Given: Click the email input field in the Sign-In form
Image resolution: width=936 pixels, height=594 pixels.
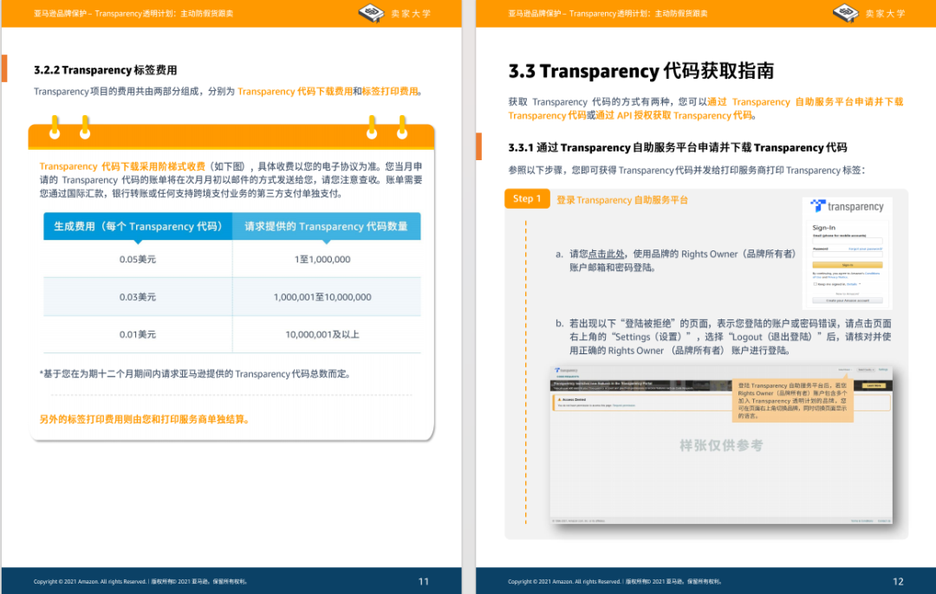Looking at the screenshot, I should (847, 241).
